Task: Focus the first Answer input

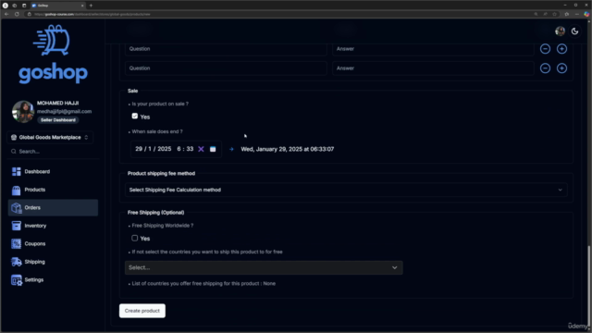Action: coord(433,49)
